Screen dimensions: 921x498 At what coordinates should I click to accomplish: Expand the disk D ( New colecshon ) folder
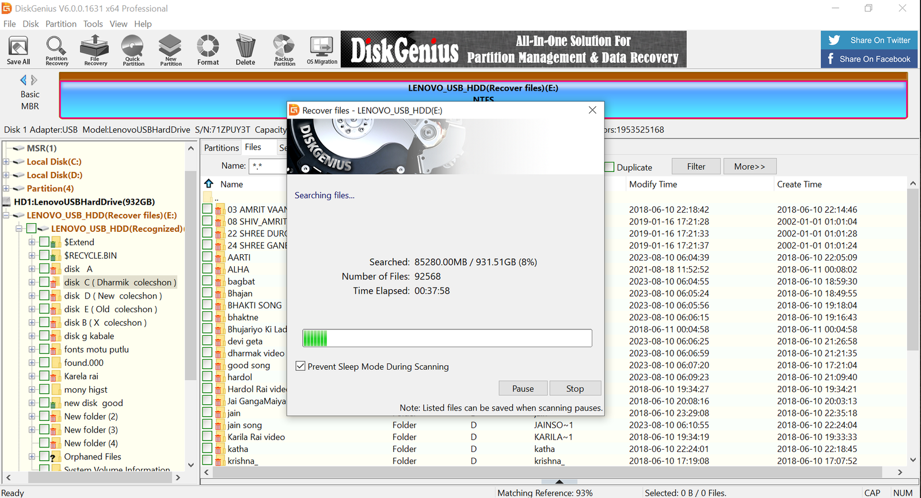pos(32,296)
